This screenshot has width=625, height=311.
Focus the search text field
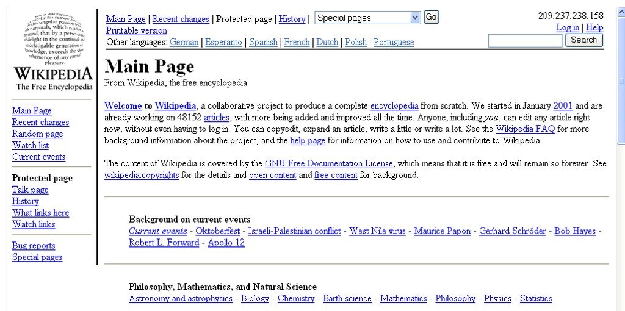(x=526, y=41)
